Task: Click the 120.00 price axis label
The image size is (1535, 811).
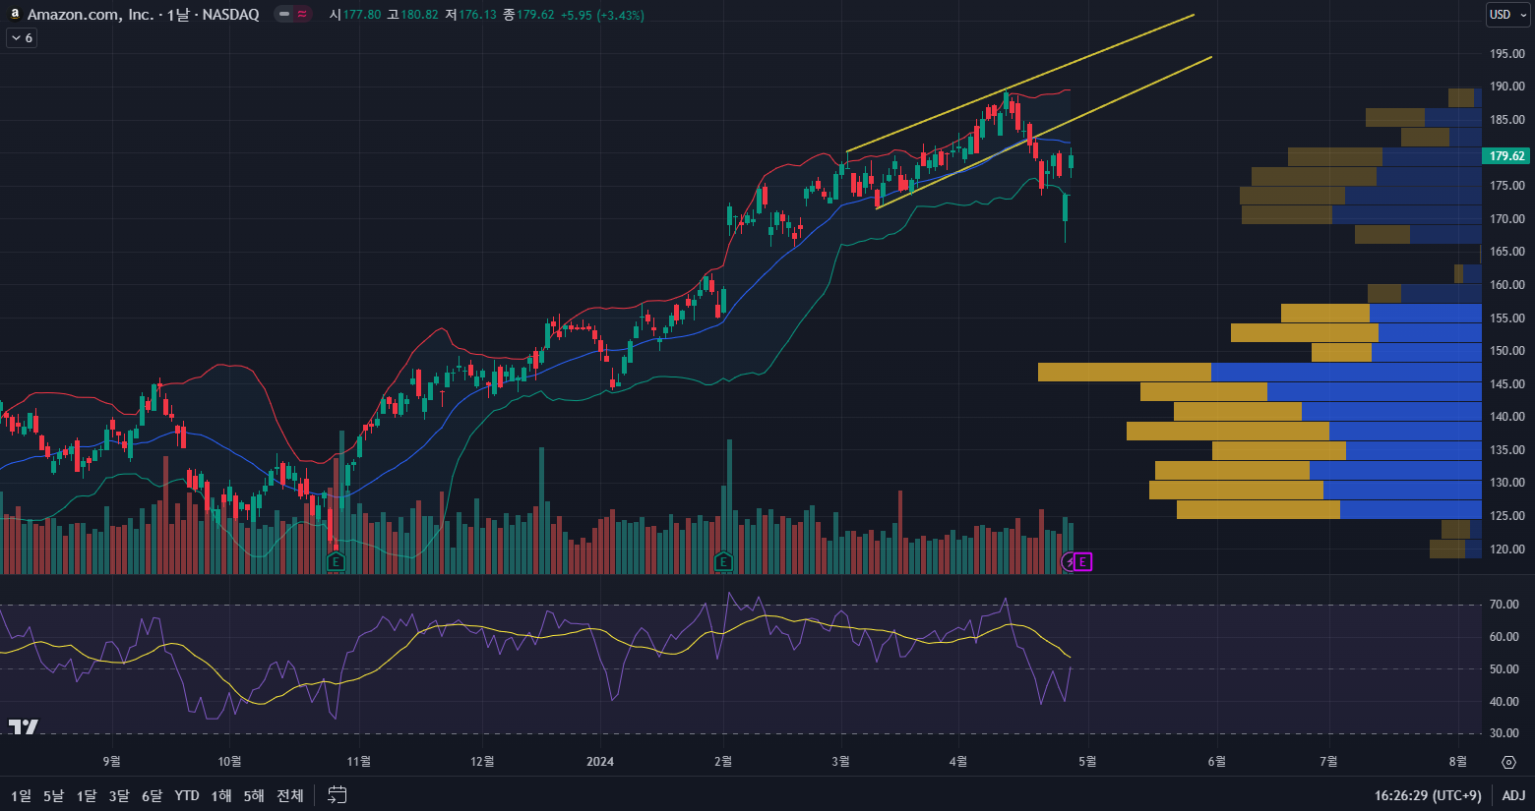Action: point(1506,549)
